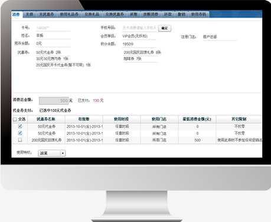Click the 确定 button beside phone number
Image resolution: width=271 pixels, height=222 pixels.
click(165, 28)
